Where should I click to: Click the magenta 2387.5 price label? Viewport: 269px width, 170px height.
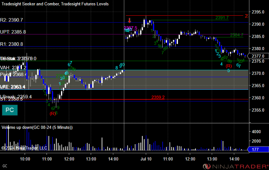[x=131, y=28]
